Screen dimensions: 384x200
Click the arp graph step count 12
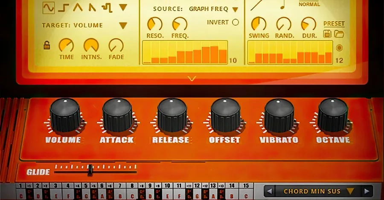coord(339,60)
